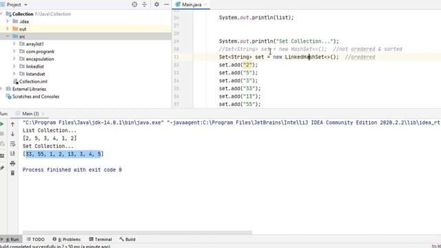Screen dimensions: 441x248
Task: Click the src source folder icon
Action: [x=15, y=37]
